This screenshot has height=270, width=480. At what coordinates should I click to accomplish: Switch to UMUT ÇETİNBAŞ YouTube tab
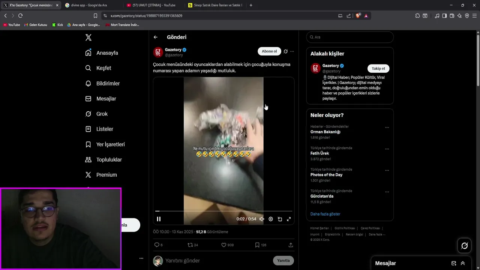(x=154, y=5)
